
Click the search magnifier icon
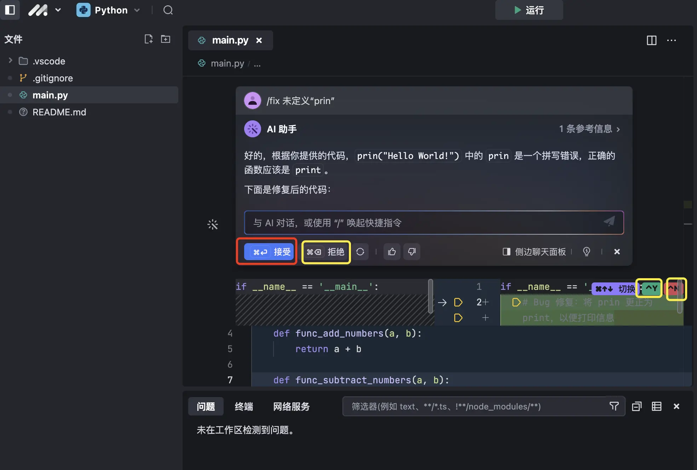pyautogui.click(x=168, y=10)
